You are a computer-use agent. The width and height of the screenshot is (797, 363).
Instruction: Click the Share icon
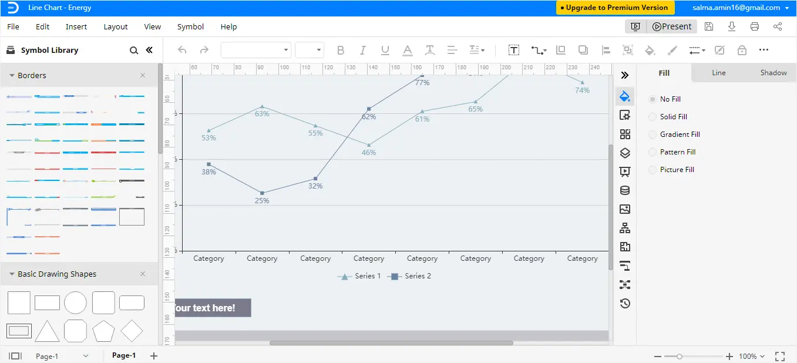pos(778,26)
